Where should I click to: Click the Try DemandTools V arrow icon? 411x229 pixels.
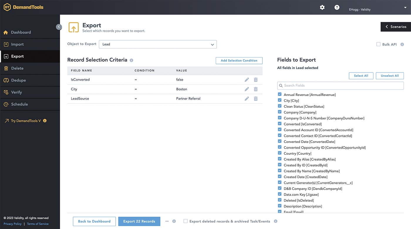6,121
